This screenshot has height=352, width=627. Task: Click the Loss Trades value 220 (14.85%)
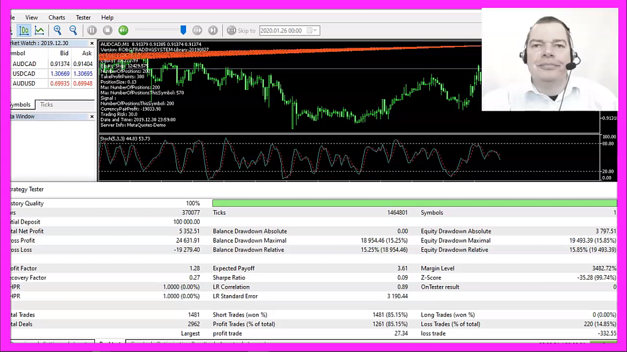(x=600, y=324)
